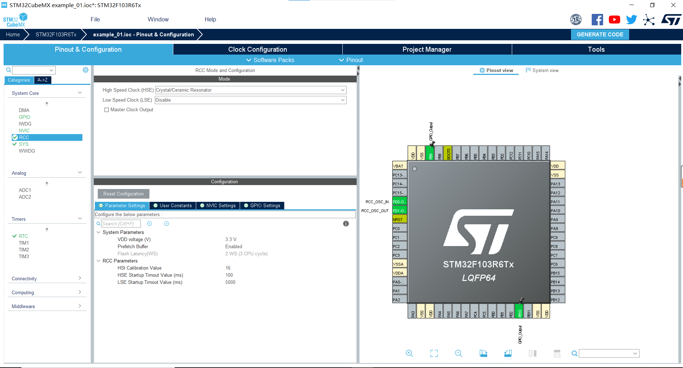The height and width of the screenshot is (368, 683).
Task: Click the pin search magnifier icon
Action: [x=575, y=353]
